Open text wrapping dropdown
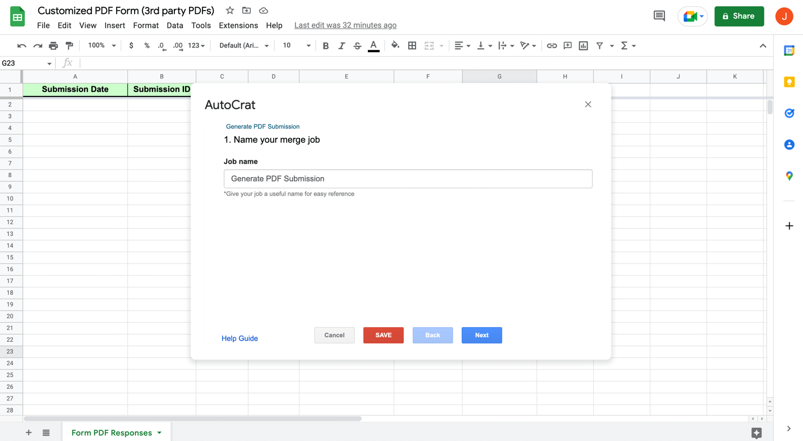 click(x=506, y=46)
